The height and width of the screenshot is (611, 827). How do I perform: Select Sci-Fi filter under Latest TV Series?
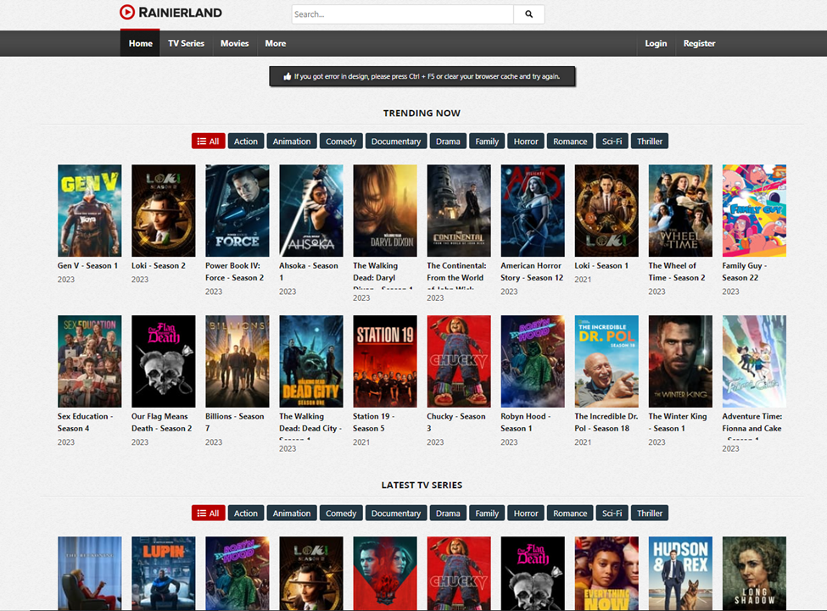[x=612, y=513]
